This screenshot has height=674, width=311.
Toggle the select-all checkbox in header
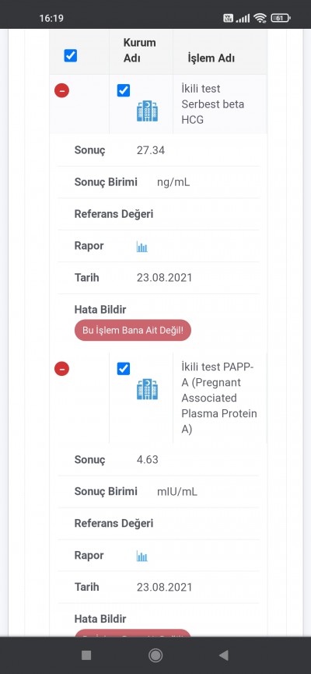(x=71, y=56)
